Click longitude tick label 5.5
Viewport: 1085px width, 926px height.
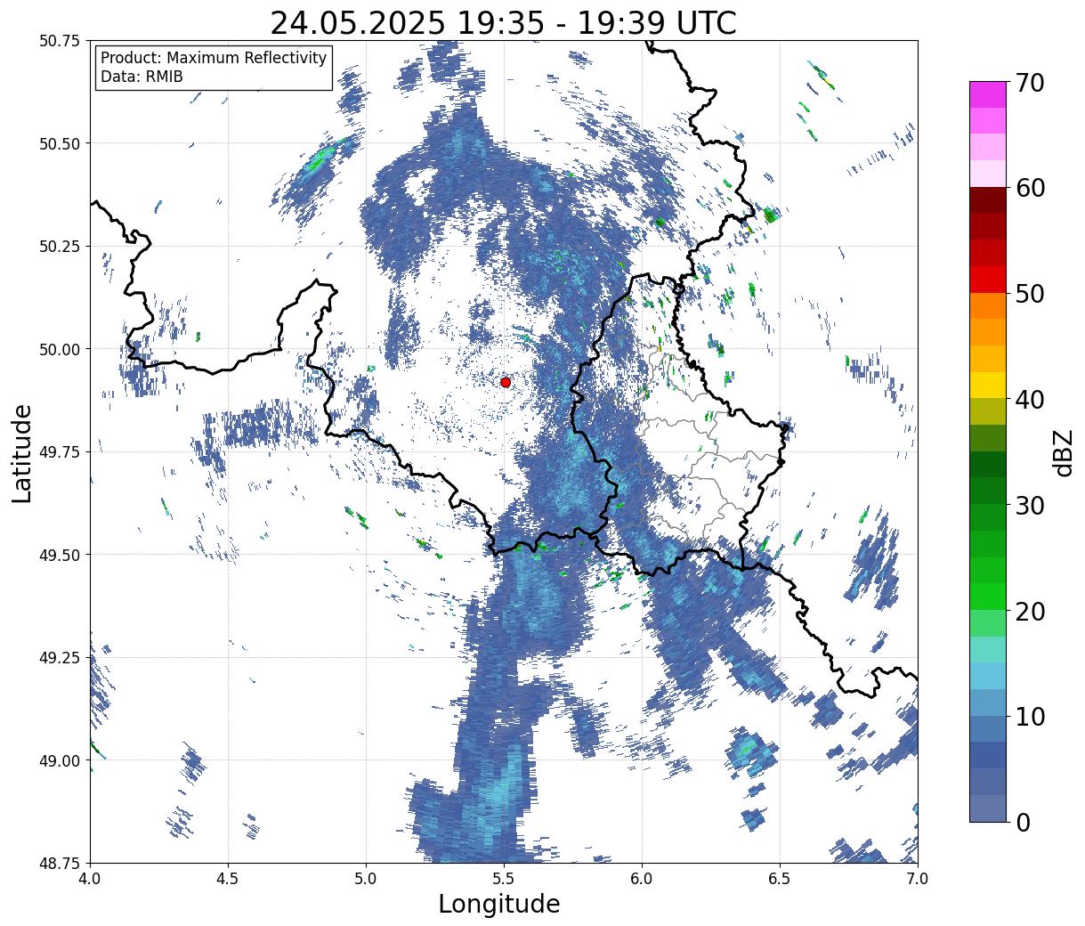(504, 878)
